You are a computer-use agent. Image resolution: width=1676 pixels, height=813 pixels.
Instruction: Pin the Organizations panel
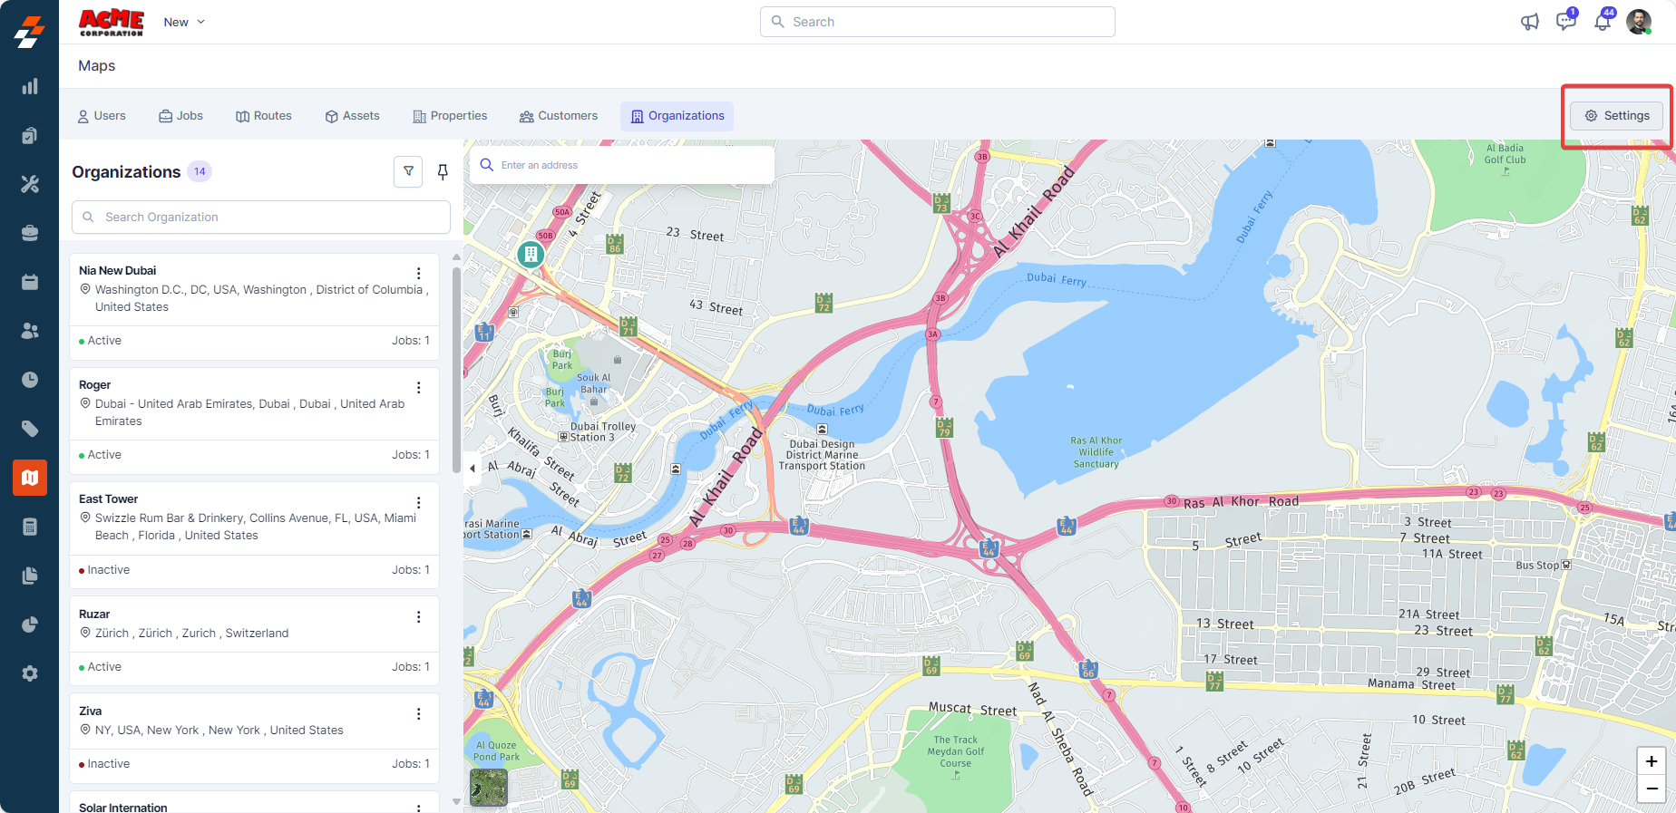(443, 171)
